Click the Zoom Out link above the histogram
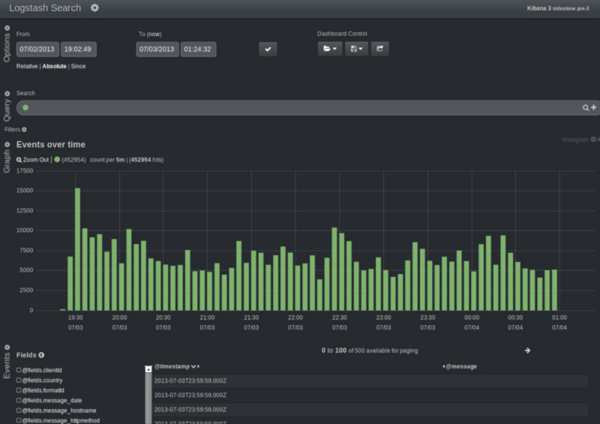Screen dimensions: 600x424 tap(31, 160)
